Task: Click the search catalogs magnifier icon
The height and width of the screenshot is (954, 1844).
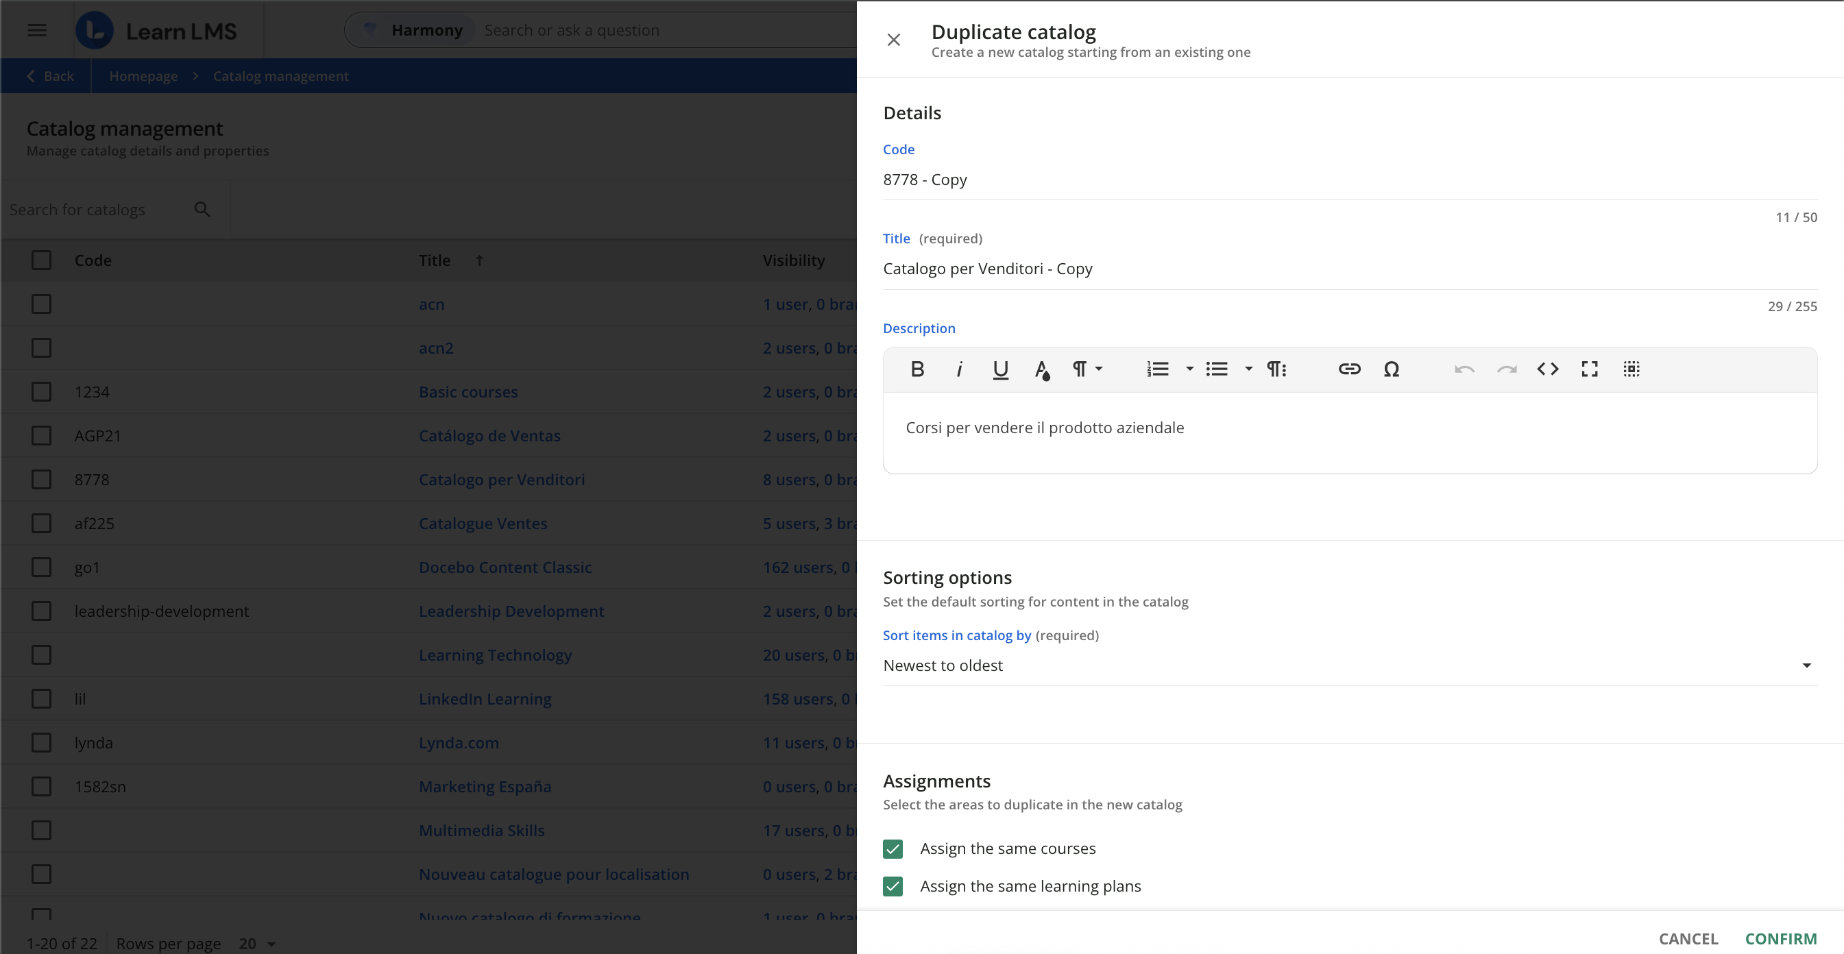Action: 203,210
